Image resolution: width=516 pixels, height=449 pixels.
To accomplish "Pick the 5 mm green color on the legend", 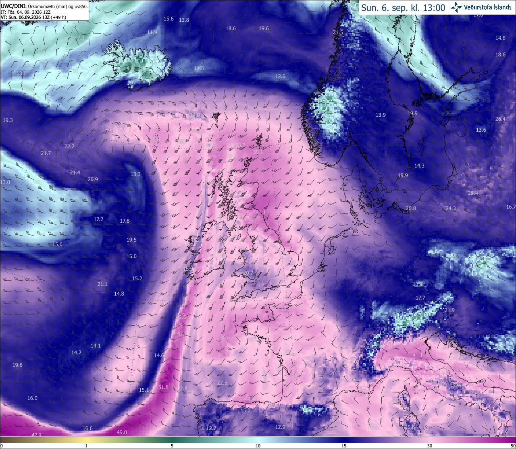I will [172, 440].
